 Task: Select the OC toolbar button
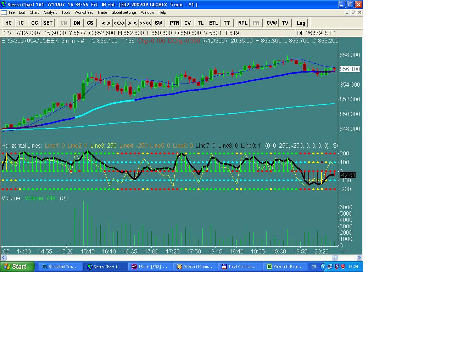coord(34,23)
